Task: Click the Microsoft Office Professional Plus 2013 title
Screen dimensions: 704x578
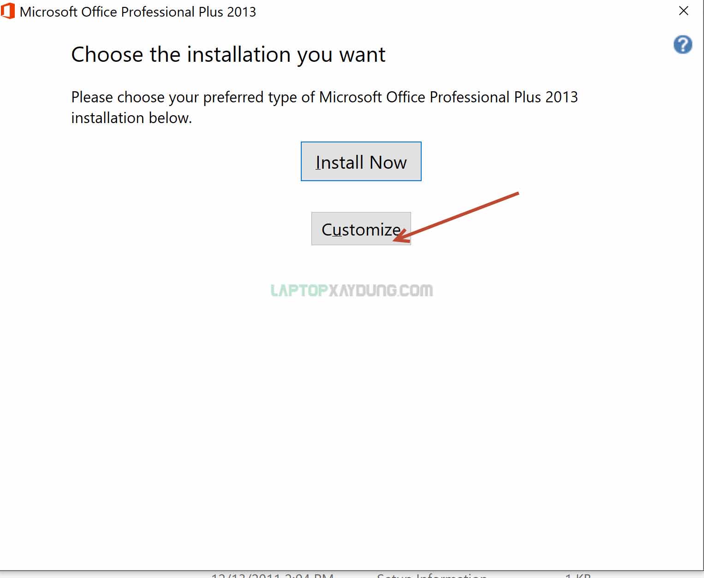Action: tap(138, 12)
